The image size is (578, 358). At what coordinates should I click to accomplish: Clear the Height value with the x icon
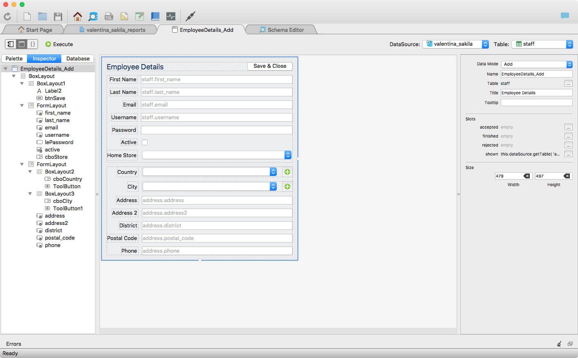(x=567, y=176)
